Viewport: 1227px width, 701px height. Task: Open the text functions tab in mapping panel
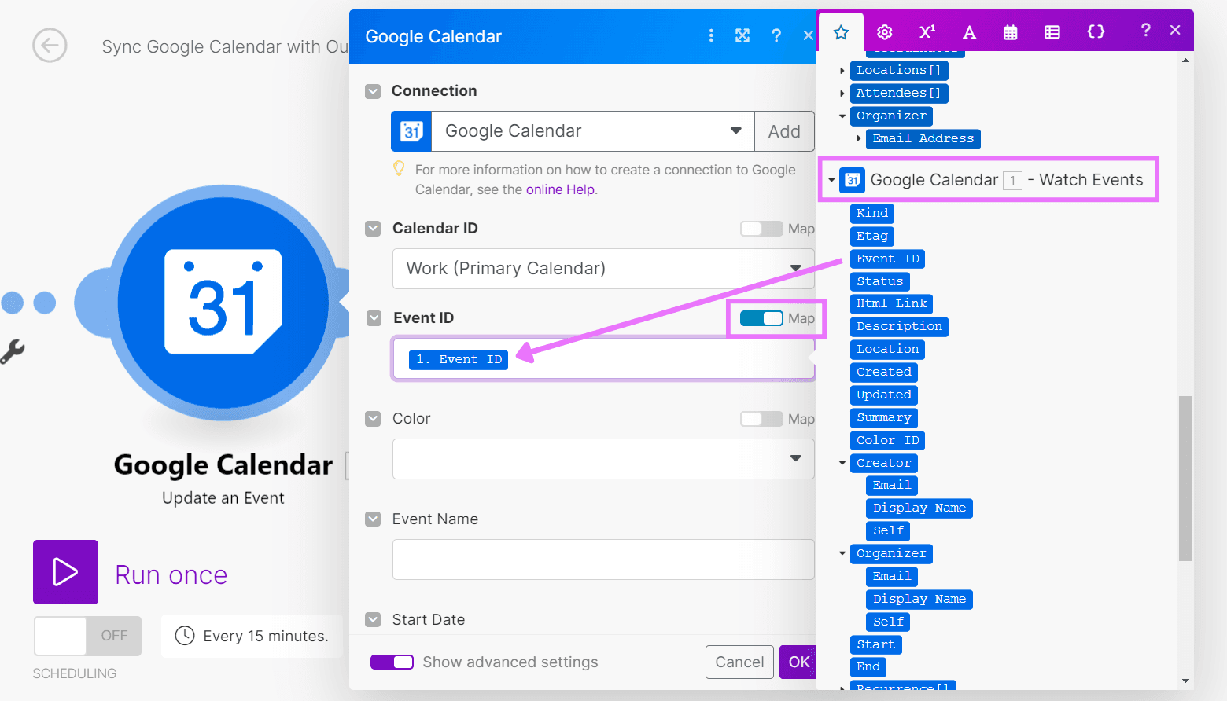(969, 32)
